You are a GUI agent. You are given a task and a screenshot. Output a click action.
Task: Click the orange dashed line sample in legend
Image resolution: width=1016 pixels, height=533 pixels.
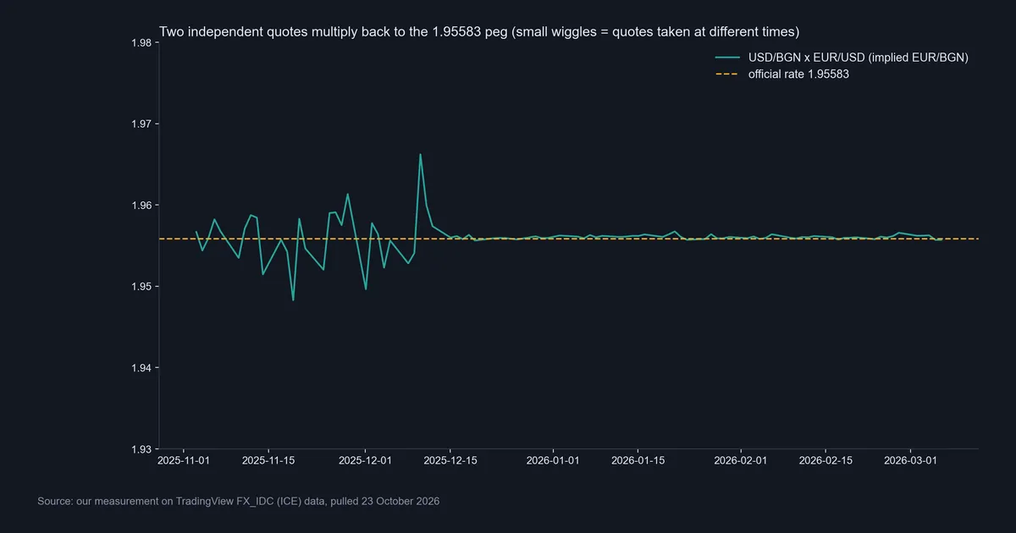pos(728,74)
